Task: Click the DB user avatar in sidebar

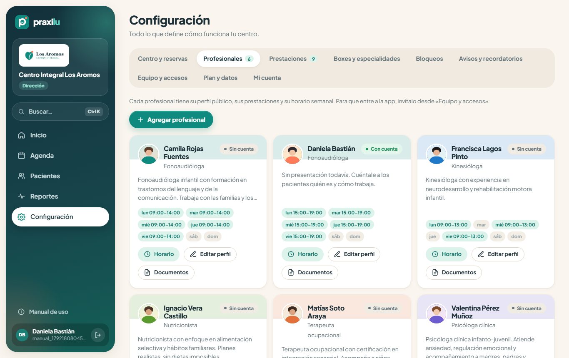Action: click(x=22, y=335)
